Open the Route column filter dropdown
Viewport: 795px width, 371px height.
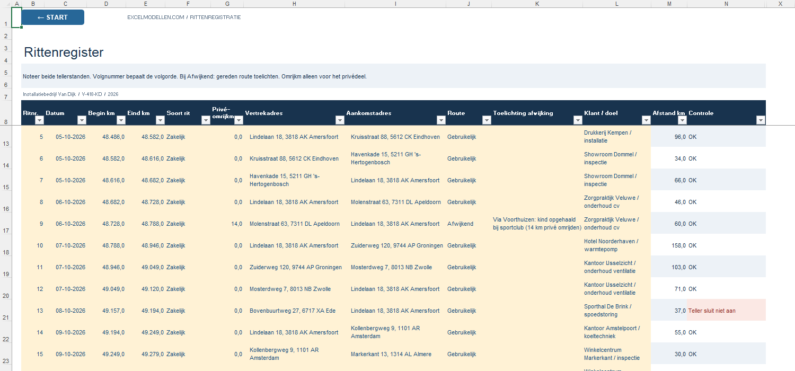(487, 120)
